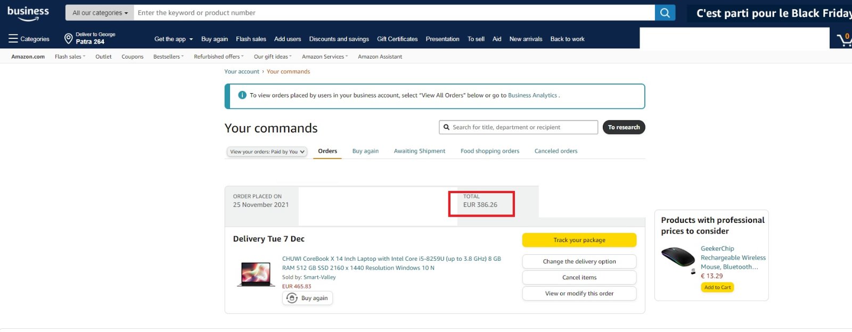This screenshot has height=332, width=852.
Task: Click View or modify this order
Action: 579,293
